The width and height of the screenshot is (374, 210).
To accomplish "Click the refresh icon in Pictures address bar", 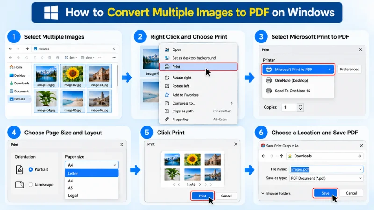I will 114,49.
